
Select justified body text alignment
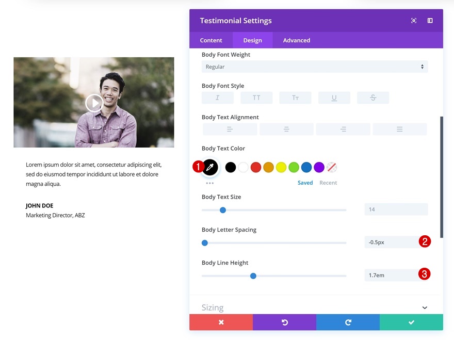pyautogui.click(x=400, y=128)
